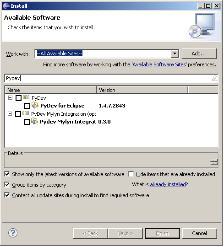Collapse the PyDev Mylyn Integration node

click(x=10, y=113)
